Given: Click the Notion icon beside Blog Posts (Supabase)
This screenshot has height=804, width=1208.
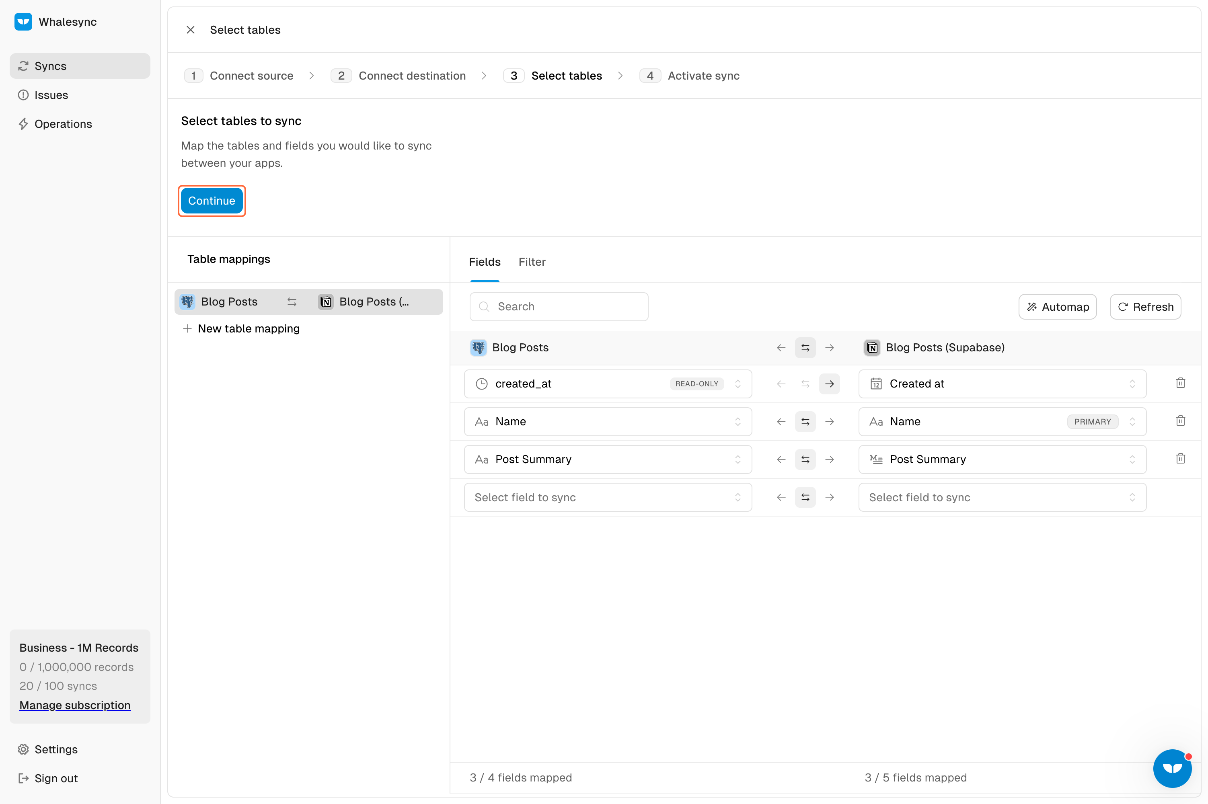Looking at the screenshot, I should [872, 347].
